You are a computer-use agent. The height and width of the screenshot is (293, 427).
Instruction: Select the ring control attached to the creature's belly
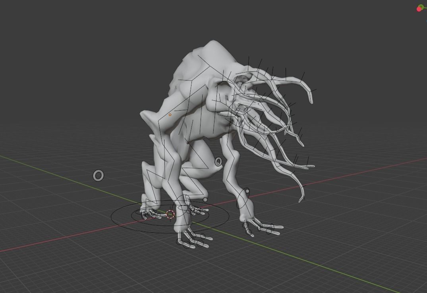(218, 162)
